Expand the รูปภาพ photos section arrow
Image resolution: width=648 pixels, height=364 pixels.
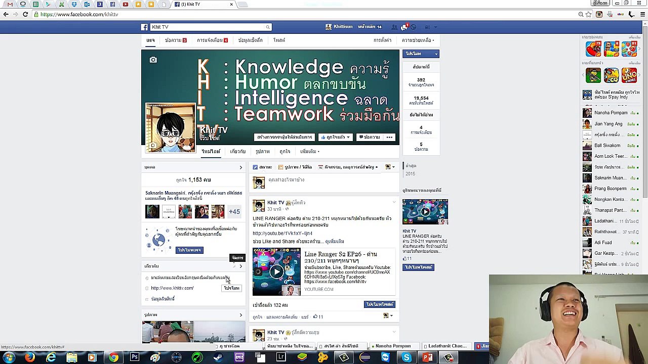[240, 315]
